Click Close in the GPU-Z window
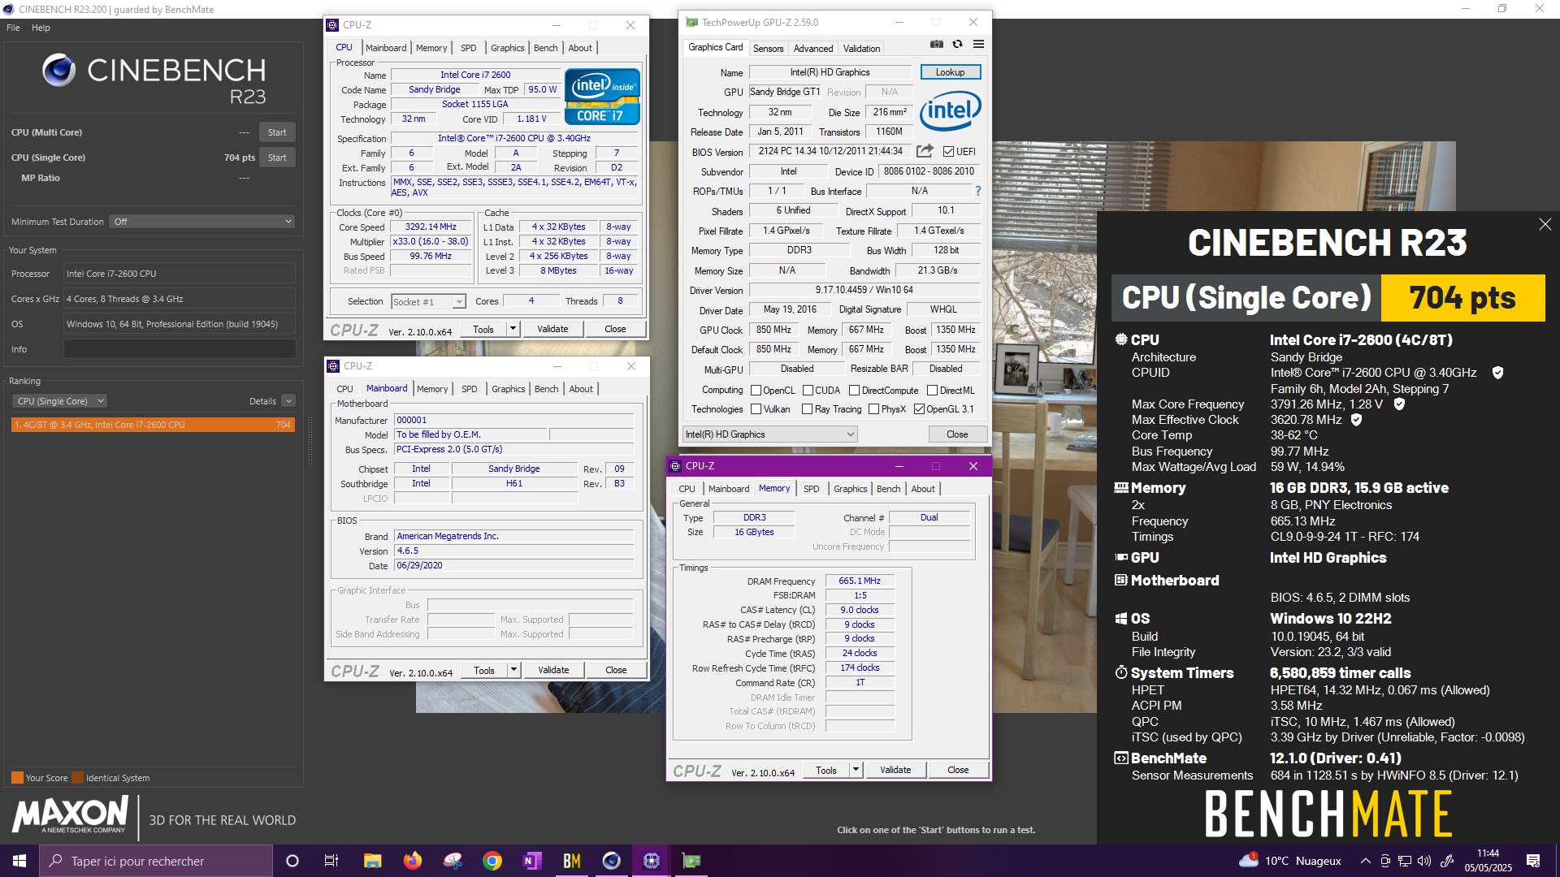Screen dimensions: 1560x877 tap(957, 434)
